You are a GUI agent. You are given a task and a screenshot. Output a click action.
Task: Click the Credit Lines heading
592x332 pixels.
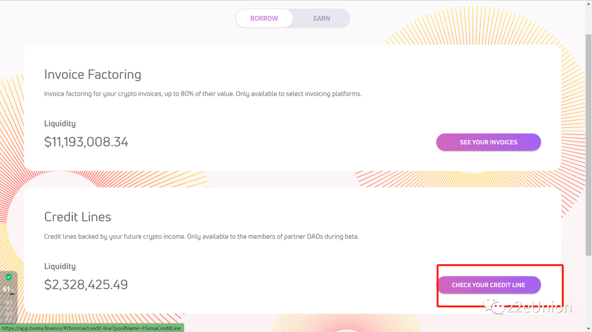click(78, 217)
